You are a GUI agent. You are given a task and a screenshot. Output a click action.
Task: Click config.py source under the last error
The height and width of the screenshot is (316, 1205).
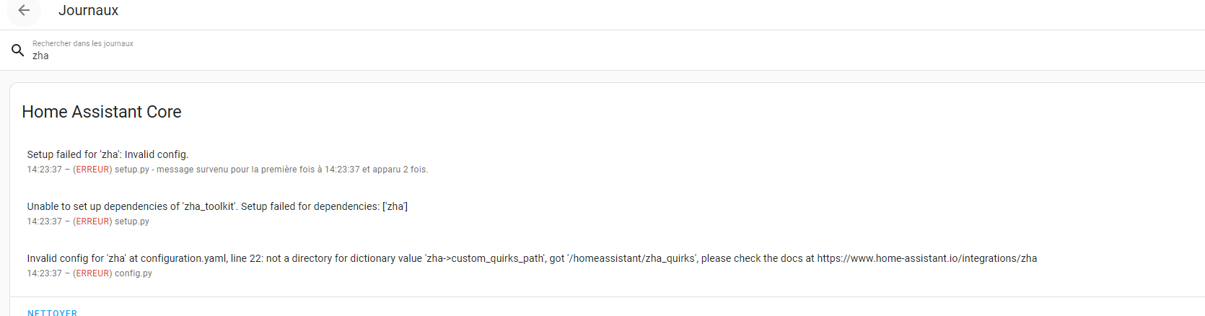pos(133,273)
